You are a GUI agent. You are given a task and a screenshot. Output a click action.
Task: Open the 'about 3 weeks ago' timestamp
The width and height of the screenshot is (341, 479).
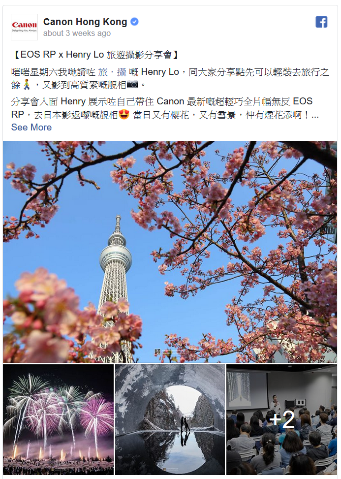77,33
